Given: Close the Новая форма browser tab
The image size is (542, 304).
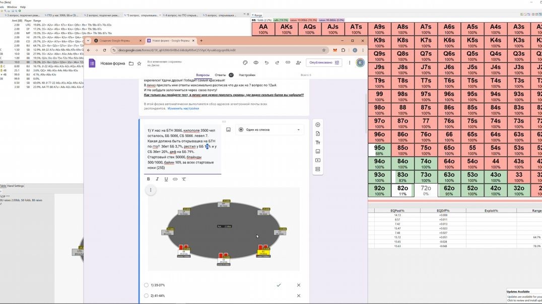Looking at the screenshot, I should click(193, 40).
